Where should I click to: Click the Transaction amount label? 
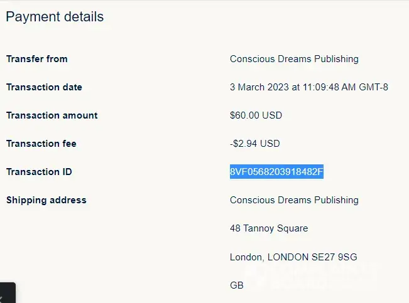tap(52, 115)
